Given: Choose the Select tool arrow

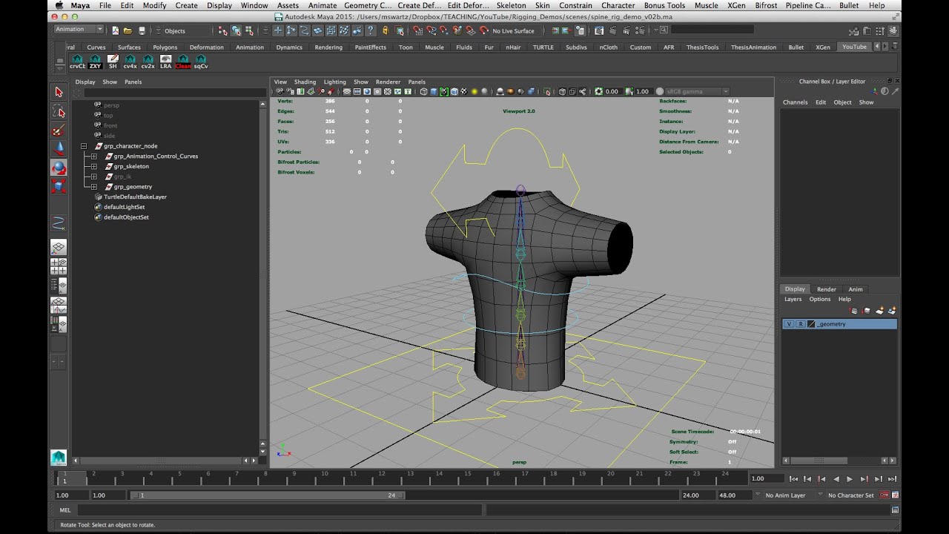Looking at the screenshot, I should click(x=59, y=92).
